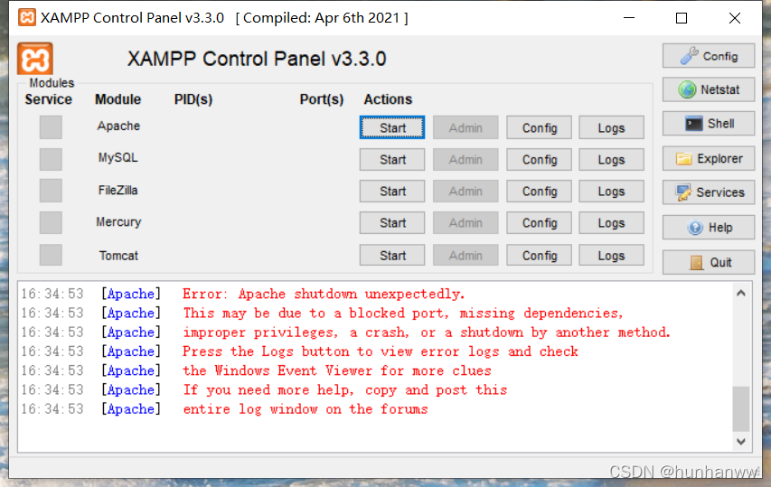The width and height of the screenshot is (771, 487).
Task: Quit XAMPP via the door icon
Action: pos(696,262)
